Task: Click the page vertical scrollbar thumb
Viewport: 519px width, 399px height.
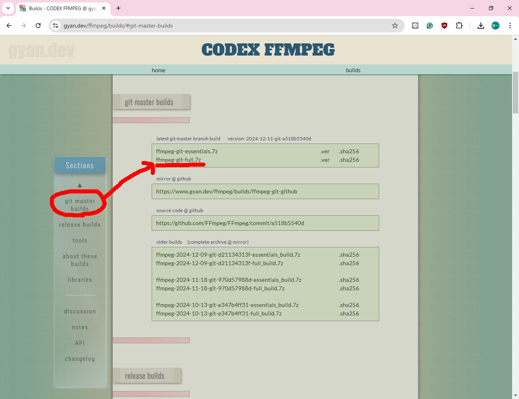Action: (515, 92)
